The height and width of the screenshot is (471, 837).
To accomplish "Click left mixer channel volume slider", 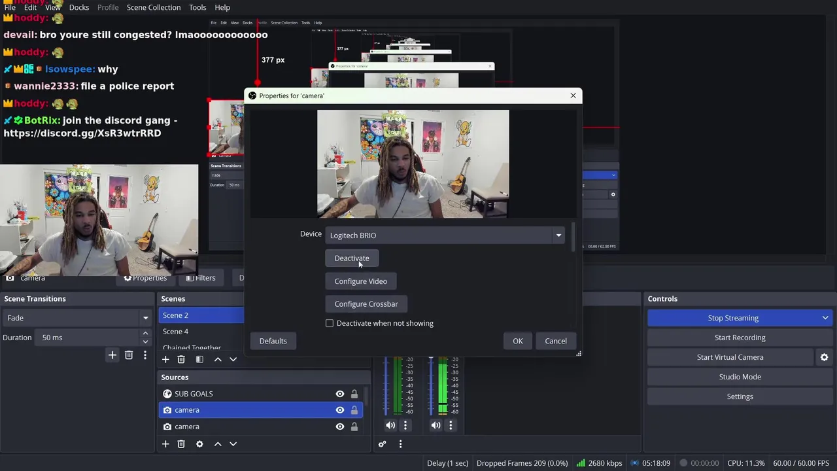I will [x=385, y=386].
